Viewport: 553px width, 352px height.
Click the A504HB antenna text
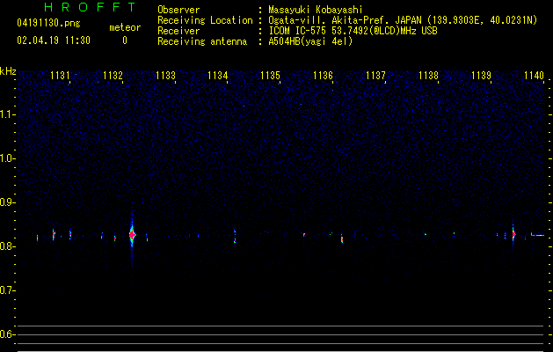pyautogui.click(x=310, y=41)
